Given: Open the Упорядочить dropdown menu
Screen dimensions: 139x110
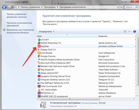Looking at the screenshot, I should (47, 32).
